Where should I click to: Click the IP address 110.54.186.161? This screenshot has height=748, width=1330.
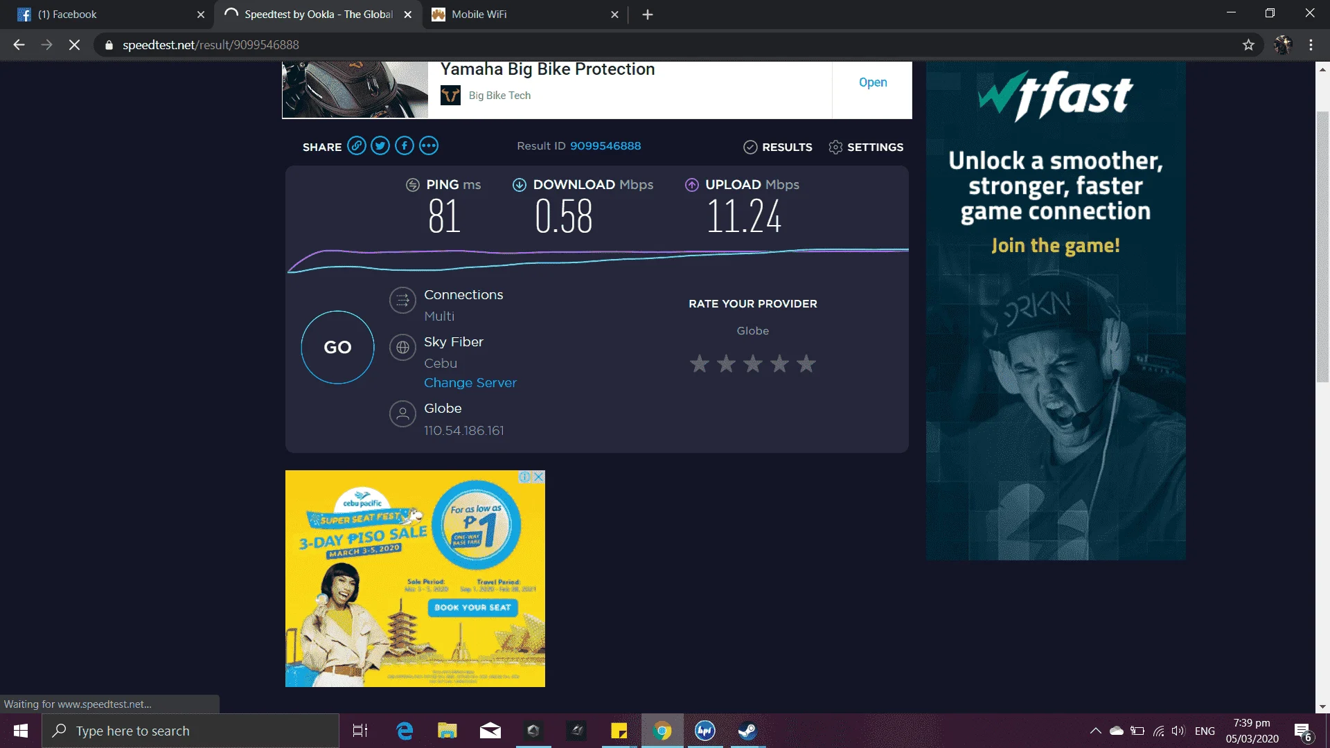(464, 431)
